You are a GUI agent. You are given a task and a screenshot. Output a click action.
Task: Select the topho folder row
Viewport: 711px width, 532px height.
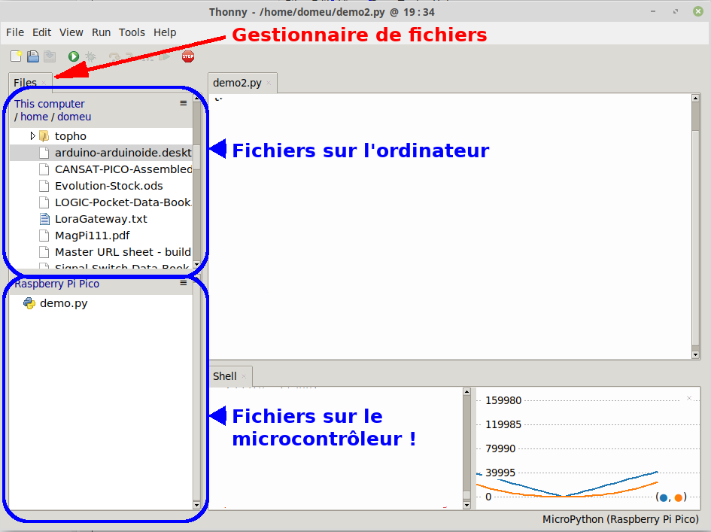[x=101, y=135]
